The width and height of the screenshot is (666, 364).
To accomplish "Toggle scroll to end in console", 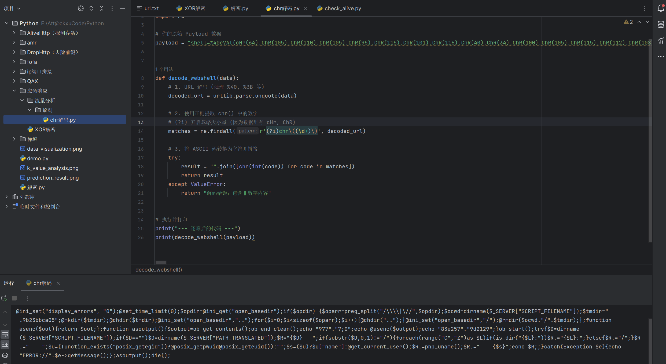I will pyautogui.click(x=5, y=345).
